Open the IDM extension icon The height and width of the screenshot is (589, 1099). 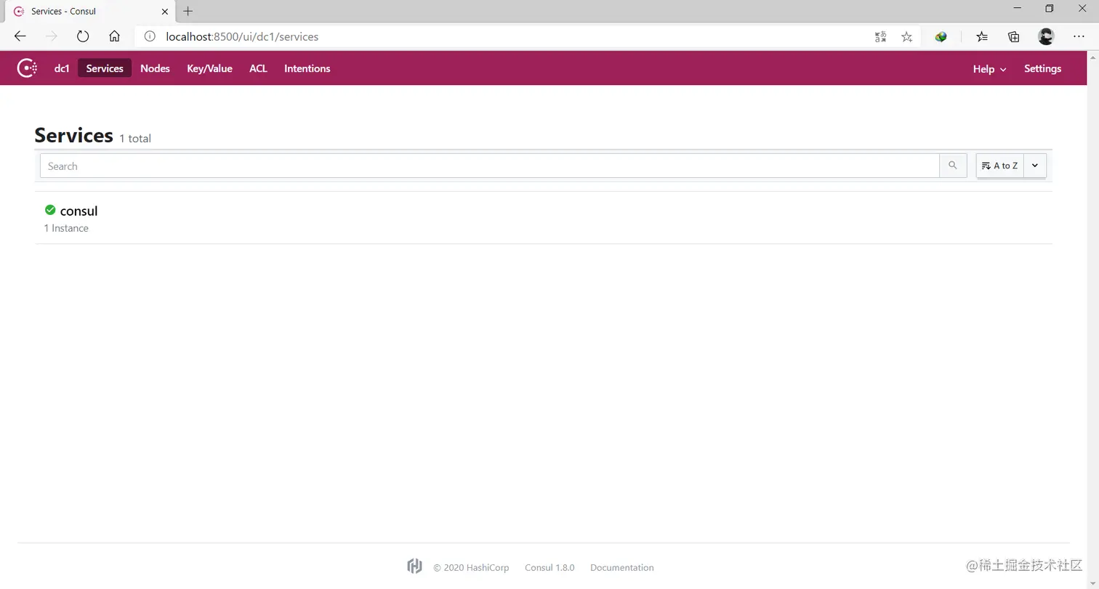[x=941, y=36]
